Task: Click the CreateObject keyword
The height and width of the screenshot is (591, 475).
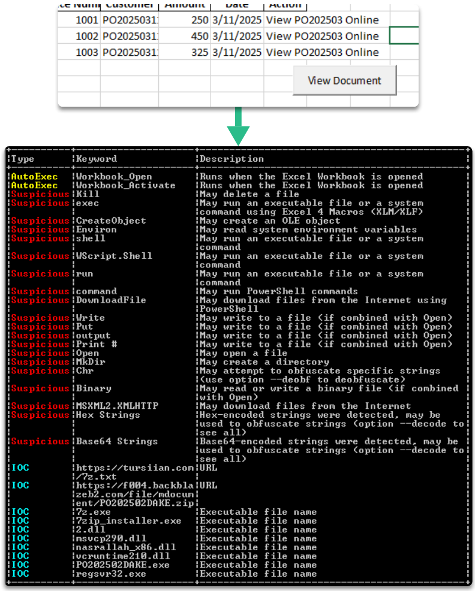Action: pos(111,221)
